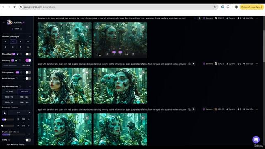Click info icon next to token balance
Screen dimensions: 265x149
(x=21, y=29)
